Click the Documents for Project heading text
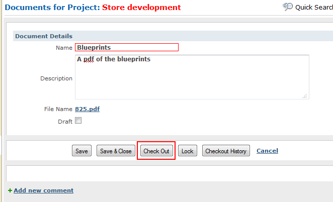 pos(52,8)
